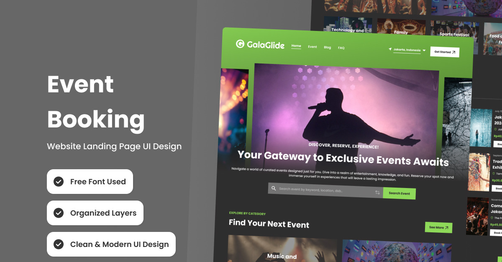This screenshot has width=502, height=262.
Task: Click the green Search Event button
Action: pyautogui.click(x=399, y=193)
